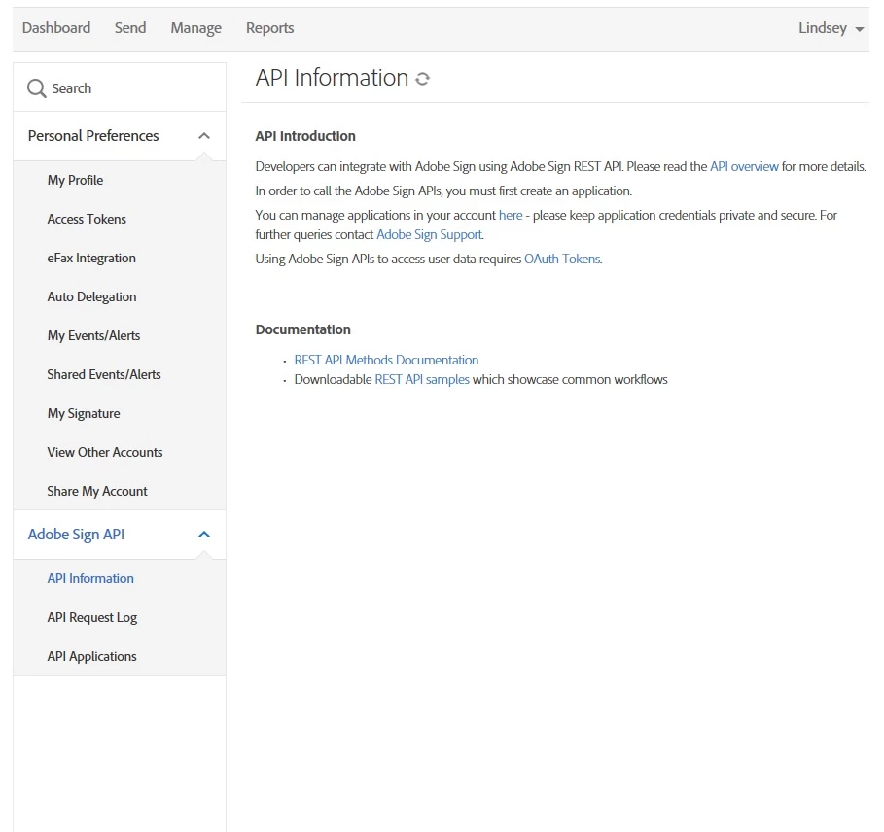This screenshot has width=884, height=832.
Task: Download REST API samples link
Action: coord(422,380)
